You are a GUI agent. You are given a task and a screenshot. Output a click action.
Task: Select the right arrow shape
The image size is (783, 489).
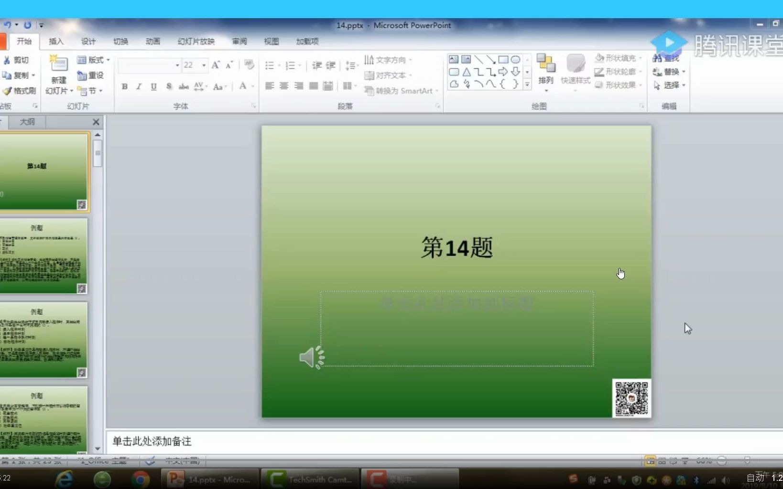pos(503,72)
